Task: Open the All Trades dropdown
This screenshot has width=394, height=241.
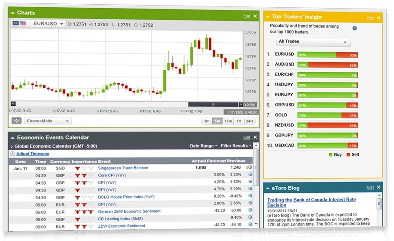Action: [x=313, y=42]
